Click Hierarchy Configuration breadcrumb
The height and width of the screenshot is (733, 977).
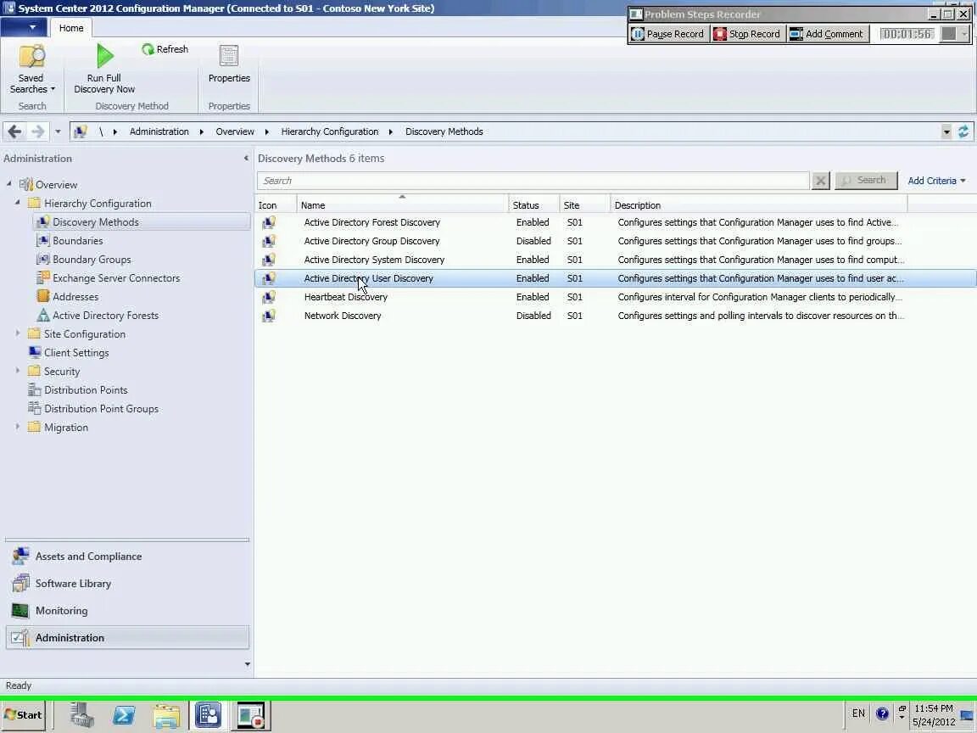point(330,131)
